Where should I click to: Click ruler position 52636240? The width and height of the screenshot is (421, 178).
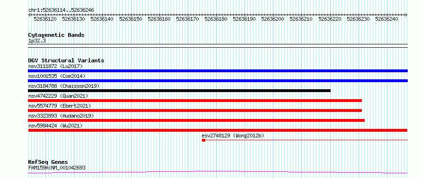386,19
